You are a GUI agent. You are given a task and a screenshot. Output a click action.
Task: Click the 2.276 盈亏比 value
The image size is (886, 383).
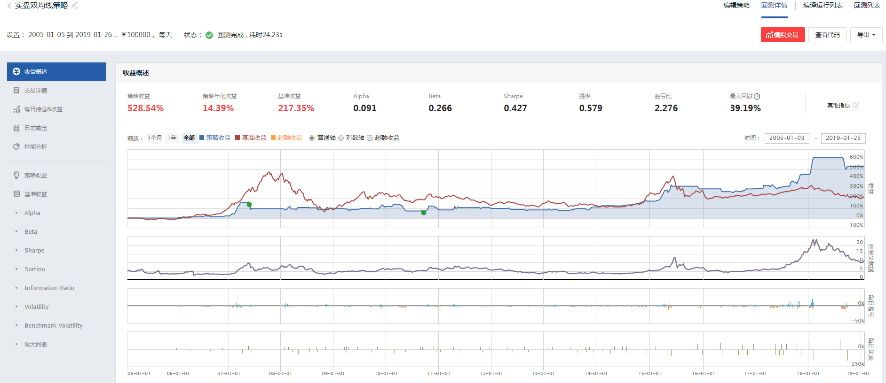point(666,108)
